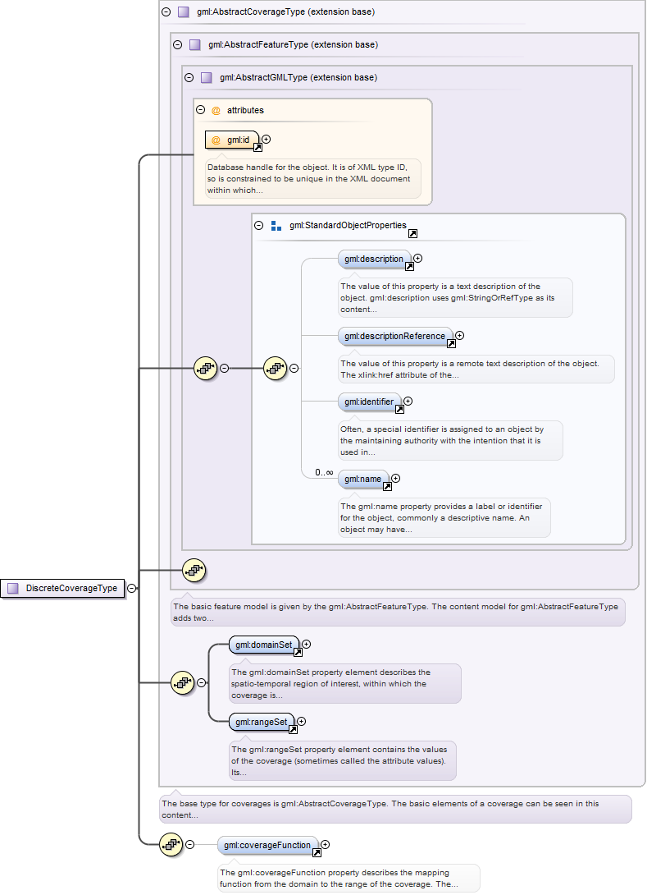Image resolution: width=647 pixels, height=895 pixels.
Task: Open the gml:domainSet element
Action: 263,645
